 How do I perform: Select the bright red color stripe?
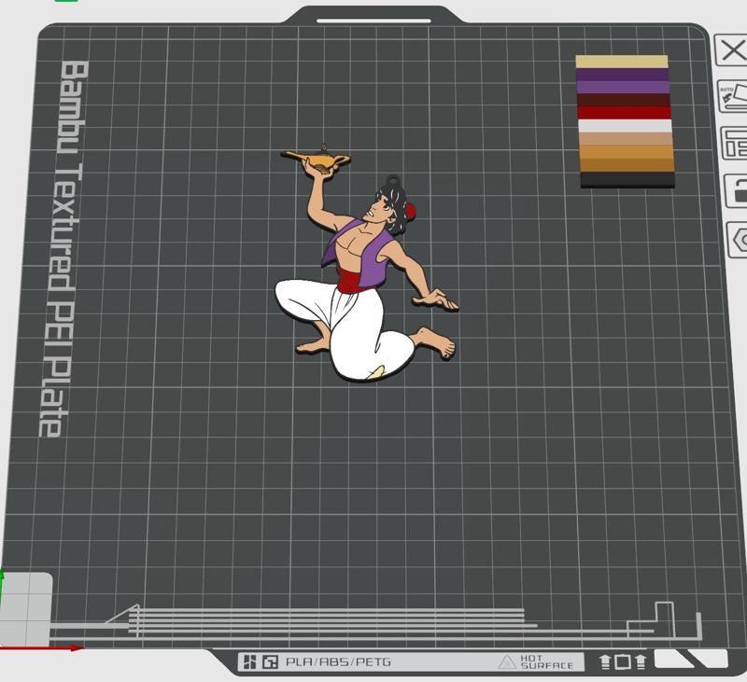click(624, 113)
